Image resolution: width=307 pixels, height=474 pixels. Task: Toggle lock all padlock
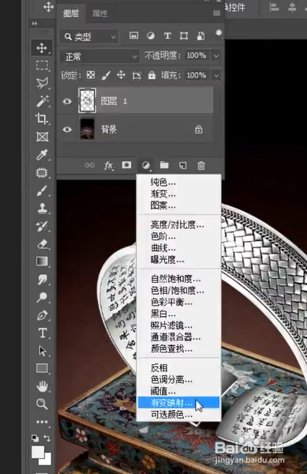coord(152,75)
